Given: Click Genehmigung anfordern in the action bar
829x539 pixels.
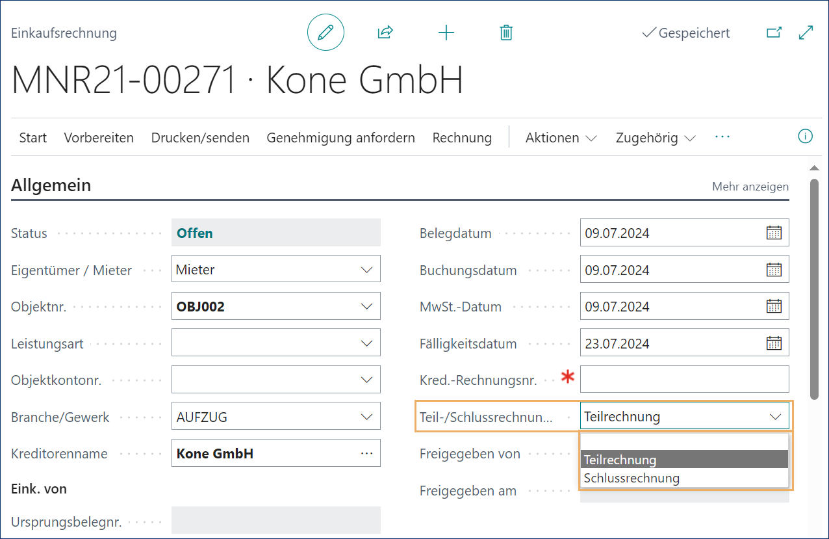Looking at the screenshot, I should 340,137.
